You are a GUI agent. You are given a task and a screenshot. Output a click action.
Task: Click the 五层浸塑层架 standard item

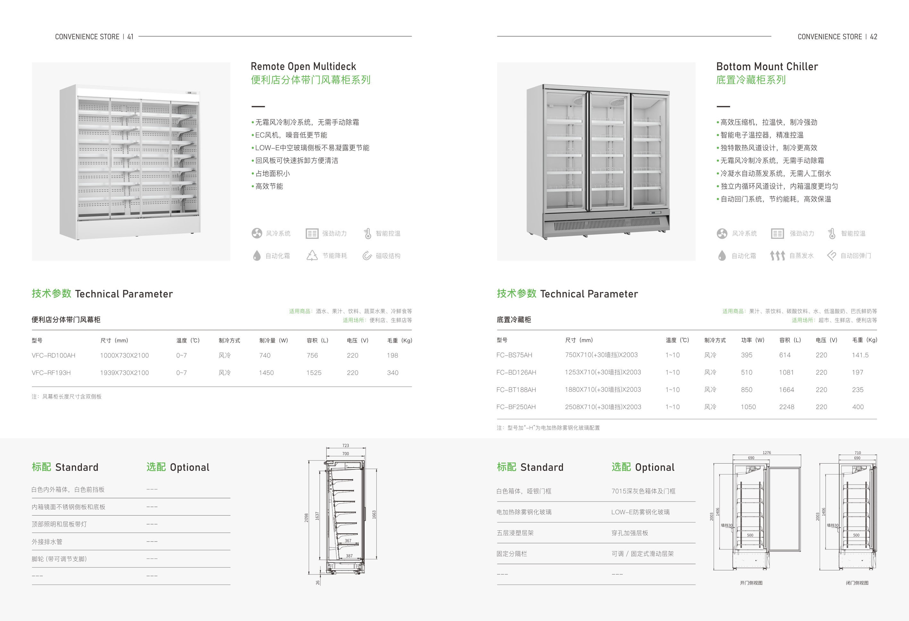point(515,533)
